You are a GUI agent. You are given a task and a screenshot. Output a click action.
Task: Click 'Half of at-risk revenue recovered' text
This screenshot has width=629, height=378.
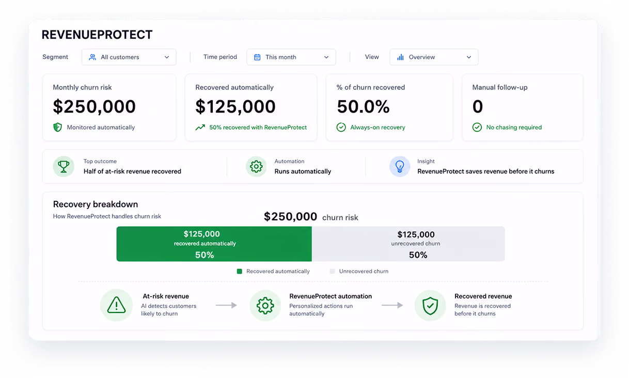(132, 171)
